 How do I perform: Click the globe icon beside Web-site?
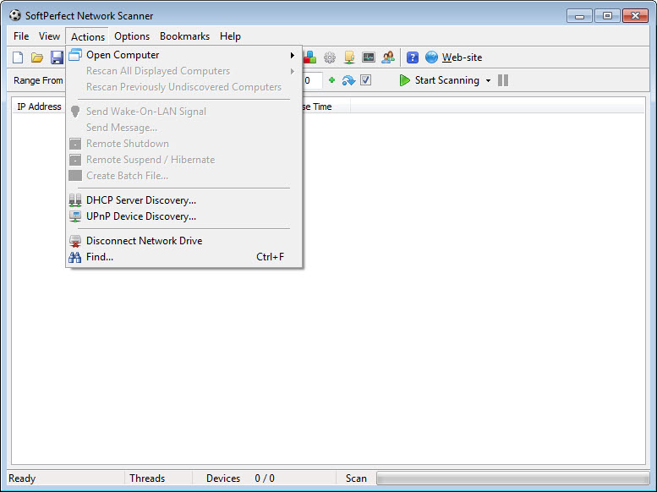click(x=431, y=57)
